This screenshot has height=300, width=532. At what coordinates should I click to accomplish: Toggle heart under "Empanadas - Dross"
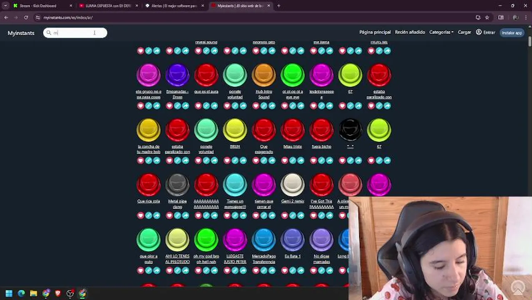click(169, 106)
